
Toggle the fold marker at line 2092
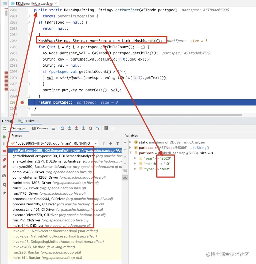[28, 84]
